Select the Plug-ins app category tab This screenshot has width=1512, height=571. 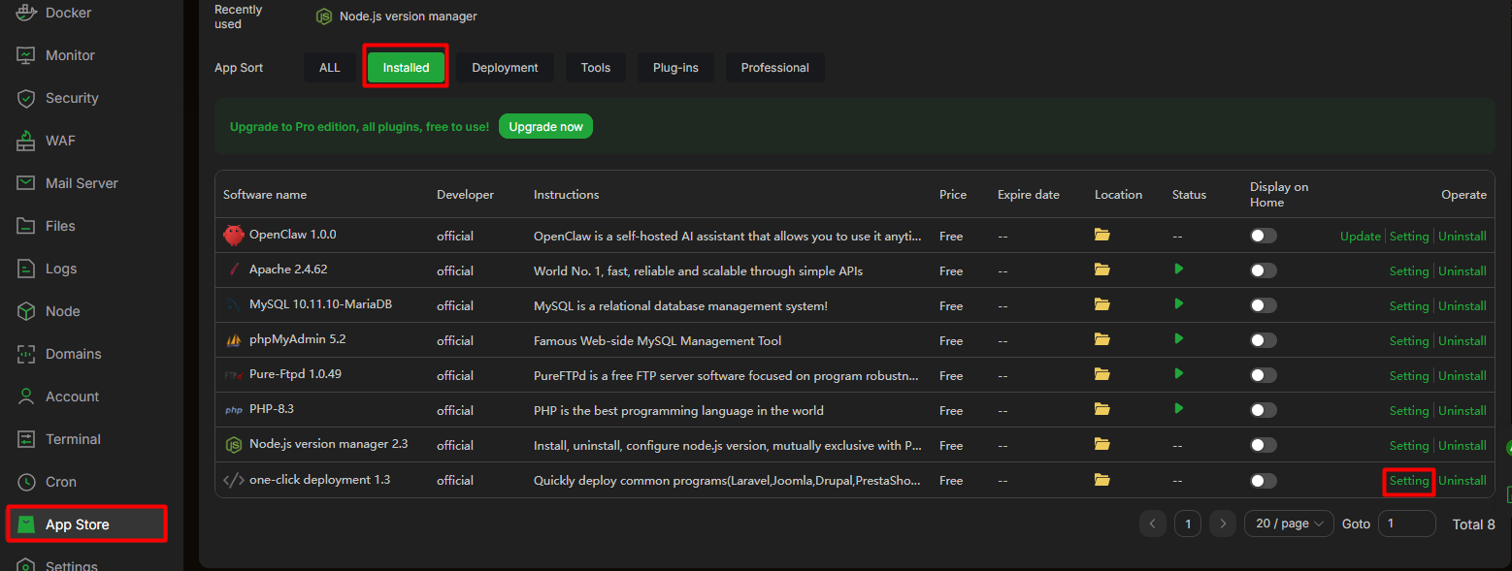click(x=675, y=68)
